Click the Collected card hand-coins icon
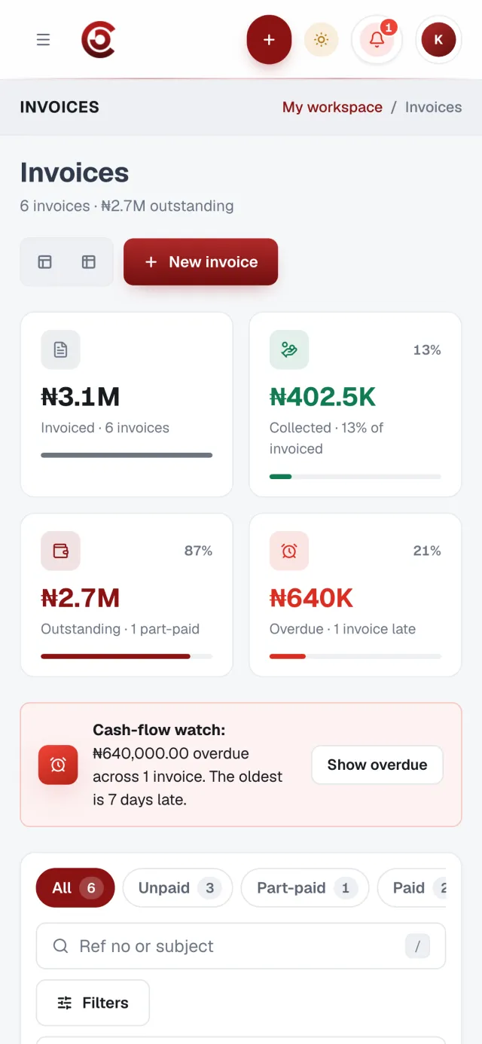This screenshot has height=1044, width=482. 289,350
